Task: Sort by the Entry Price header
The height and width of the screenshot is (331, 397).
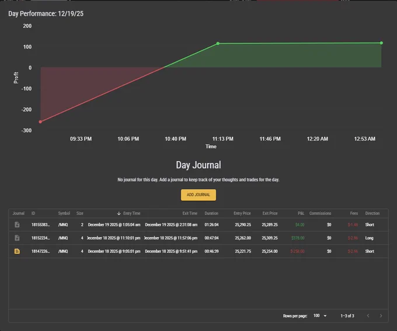Action: pyautogui.click(x=242, y=213)
